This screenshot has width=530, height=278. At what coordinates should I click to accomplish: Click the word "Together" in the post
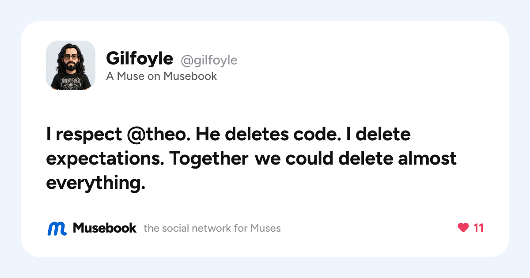tap(208, 158)
